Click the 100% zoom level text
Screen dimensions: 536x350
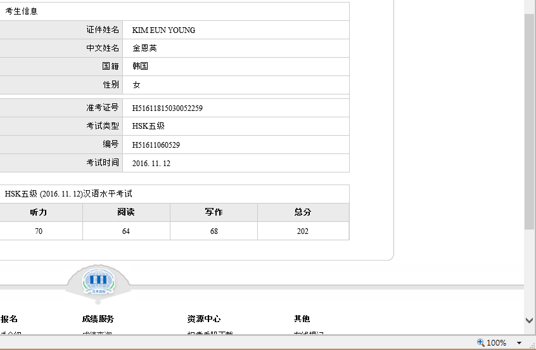coord(496,343)
